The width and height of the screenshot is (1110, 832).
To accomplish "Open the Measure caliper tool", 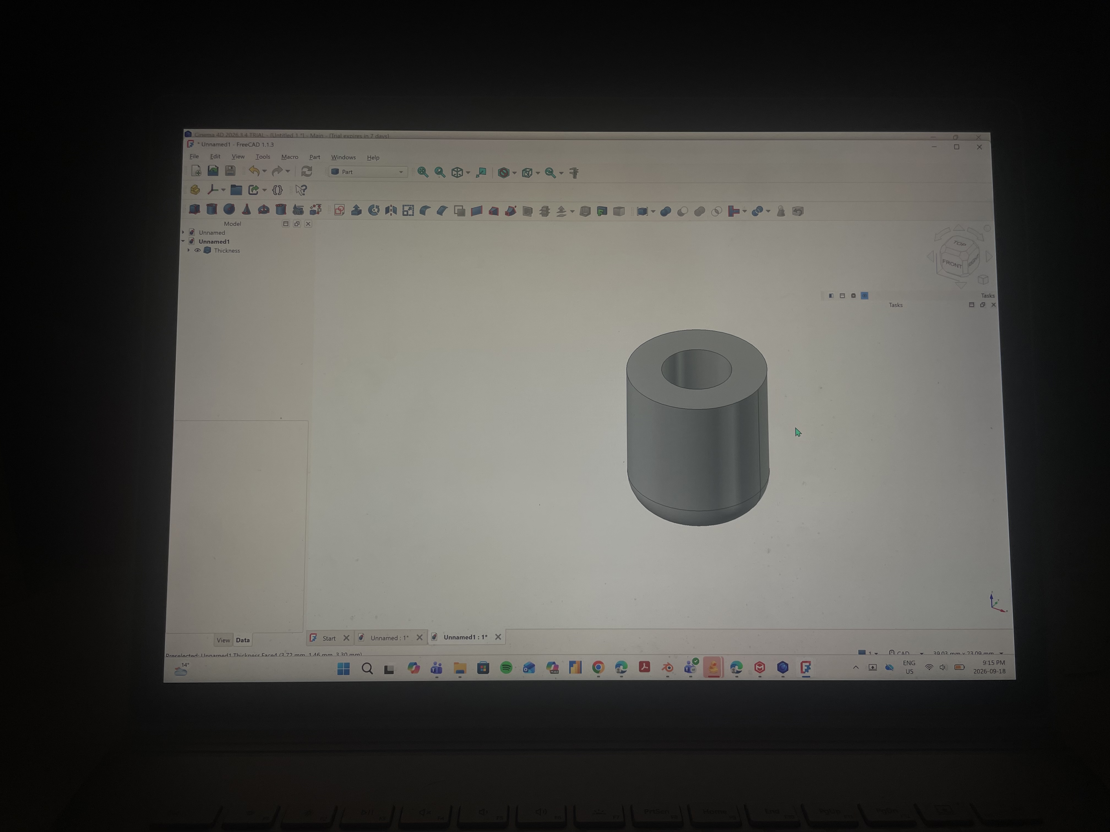I will click(x=574, y=173).
